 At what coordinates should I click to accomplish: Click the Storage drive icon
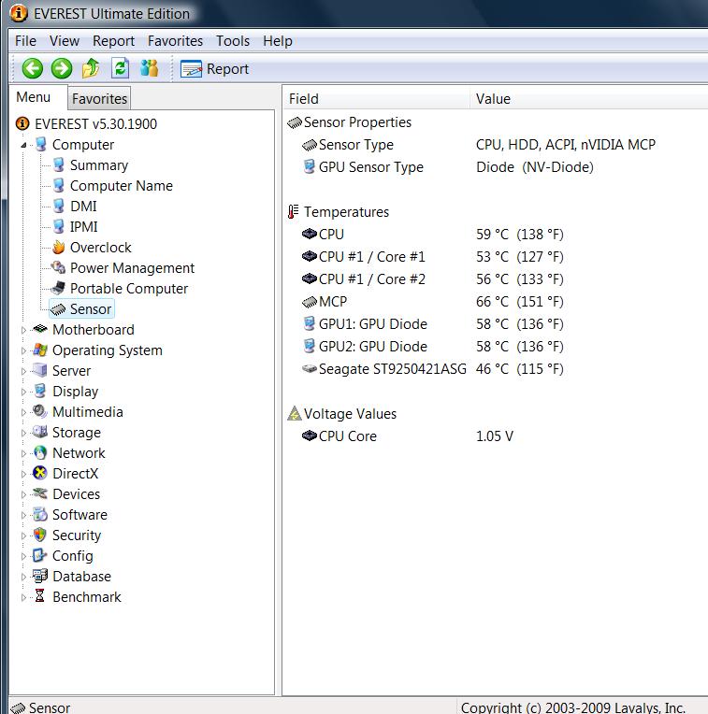tap(40, 432)
